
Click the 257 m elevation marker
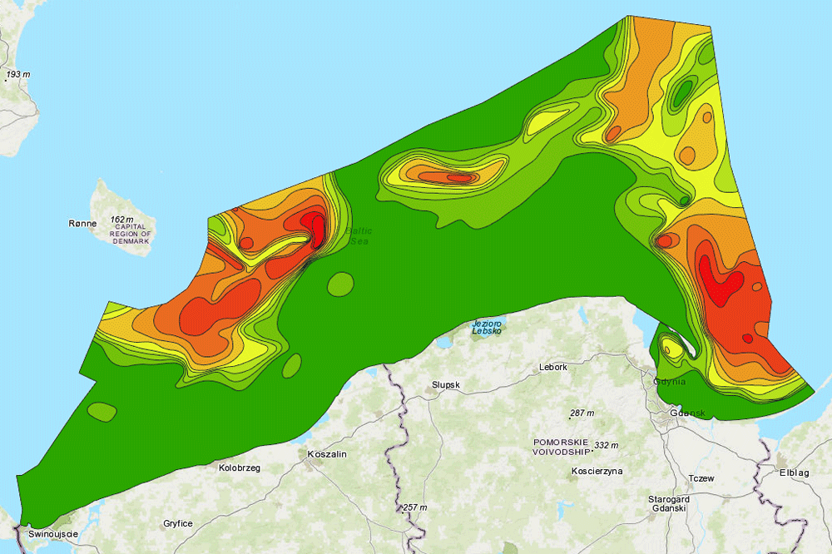pos(414,507)
